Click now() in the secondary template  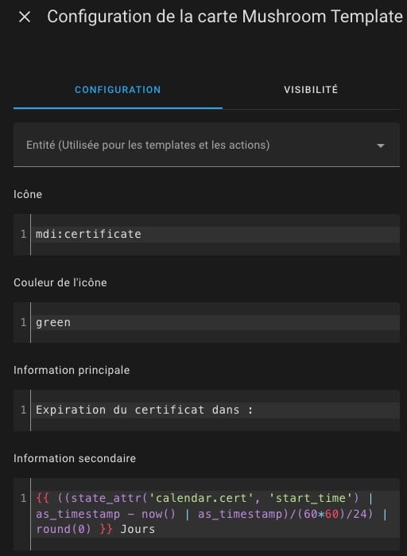[158, 514]
